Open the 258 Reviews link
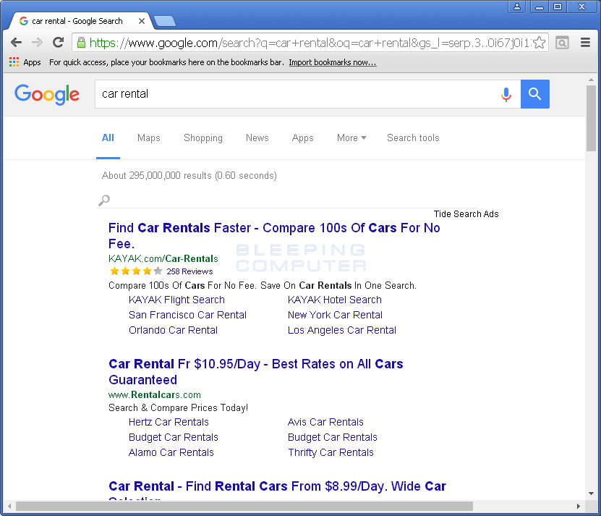601x516 pixels. [189, 271]
